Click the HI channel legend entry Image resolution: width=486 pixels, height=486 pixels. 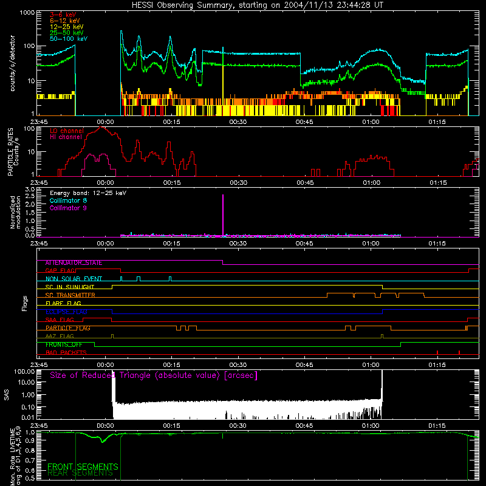(66, 137)
